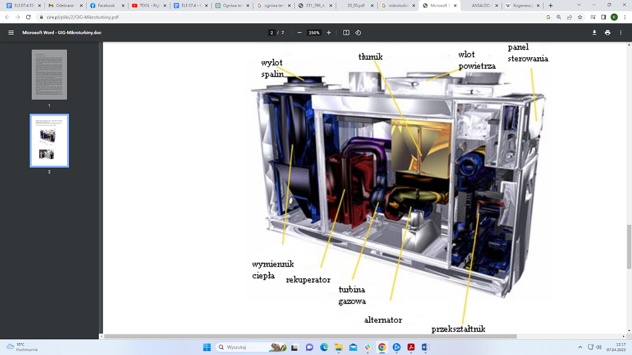Edit the 250% zoom level field
The height and width of the screenshot is (355, 632).
click(x=314, y=33)
